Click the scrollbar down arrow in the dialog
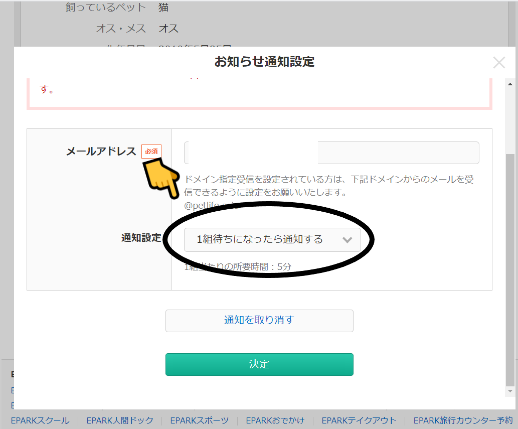The width and height of the screenshot is (518, 429). pyautogui.click(x=510, y=391)
